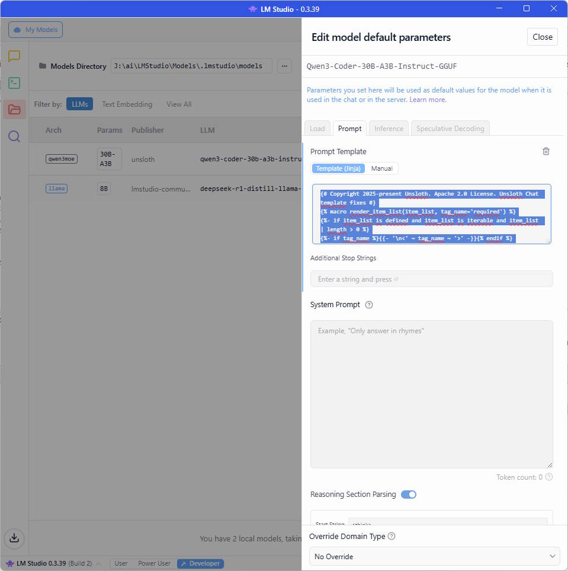The image size is (568, 571).
Task: Expand the Override Domain Type dropdown
Action: point(434,557)
